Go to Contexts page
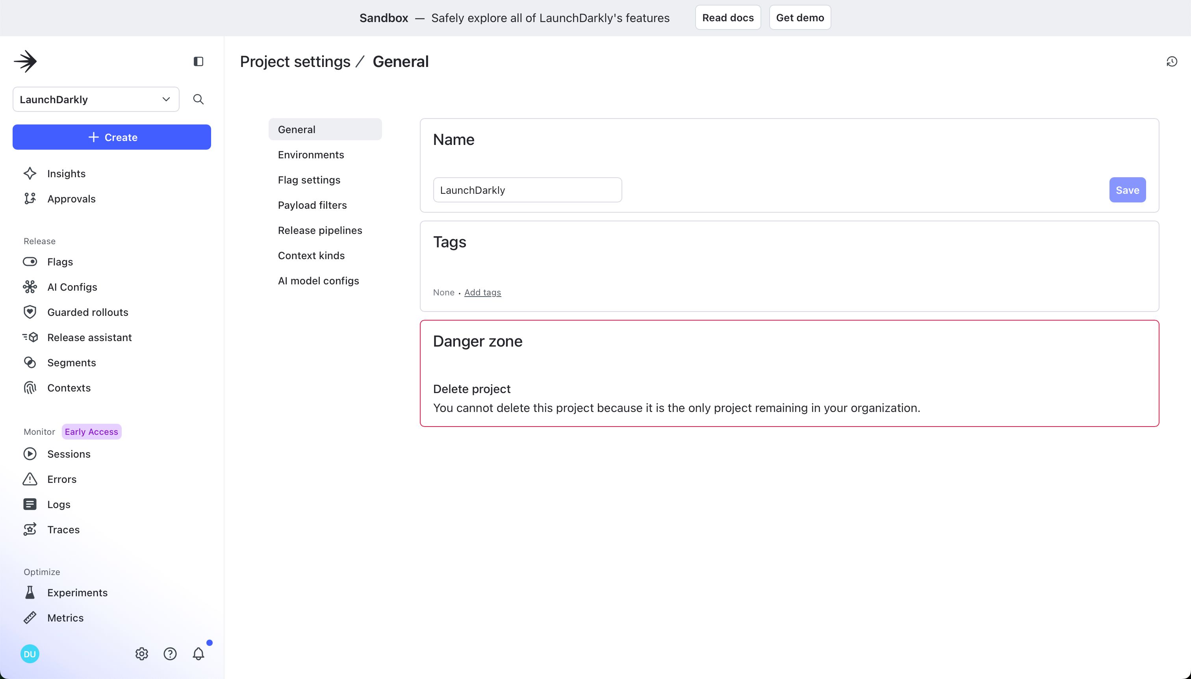The width and height of the screenshot is (1191, 679). click(x=69, y=388)
